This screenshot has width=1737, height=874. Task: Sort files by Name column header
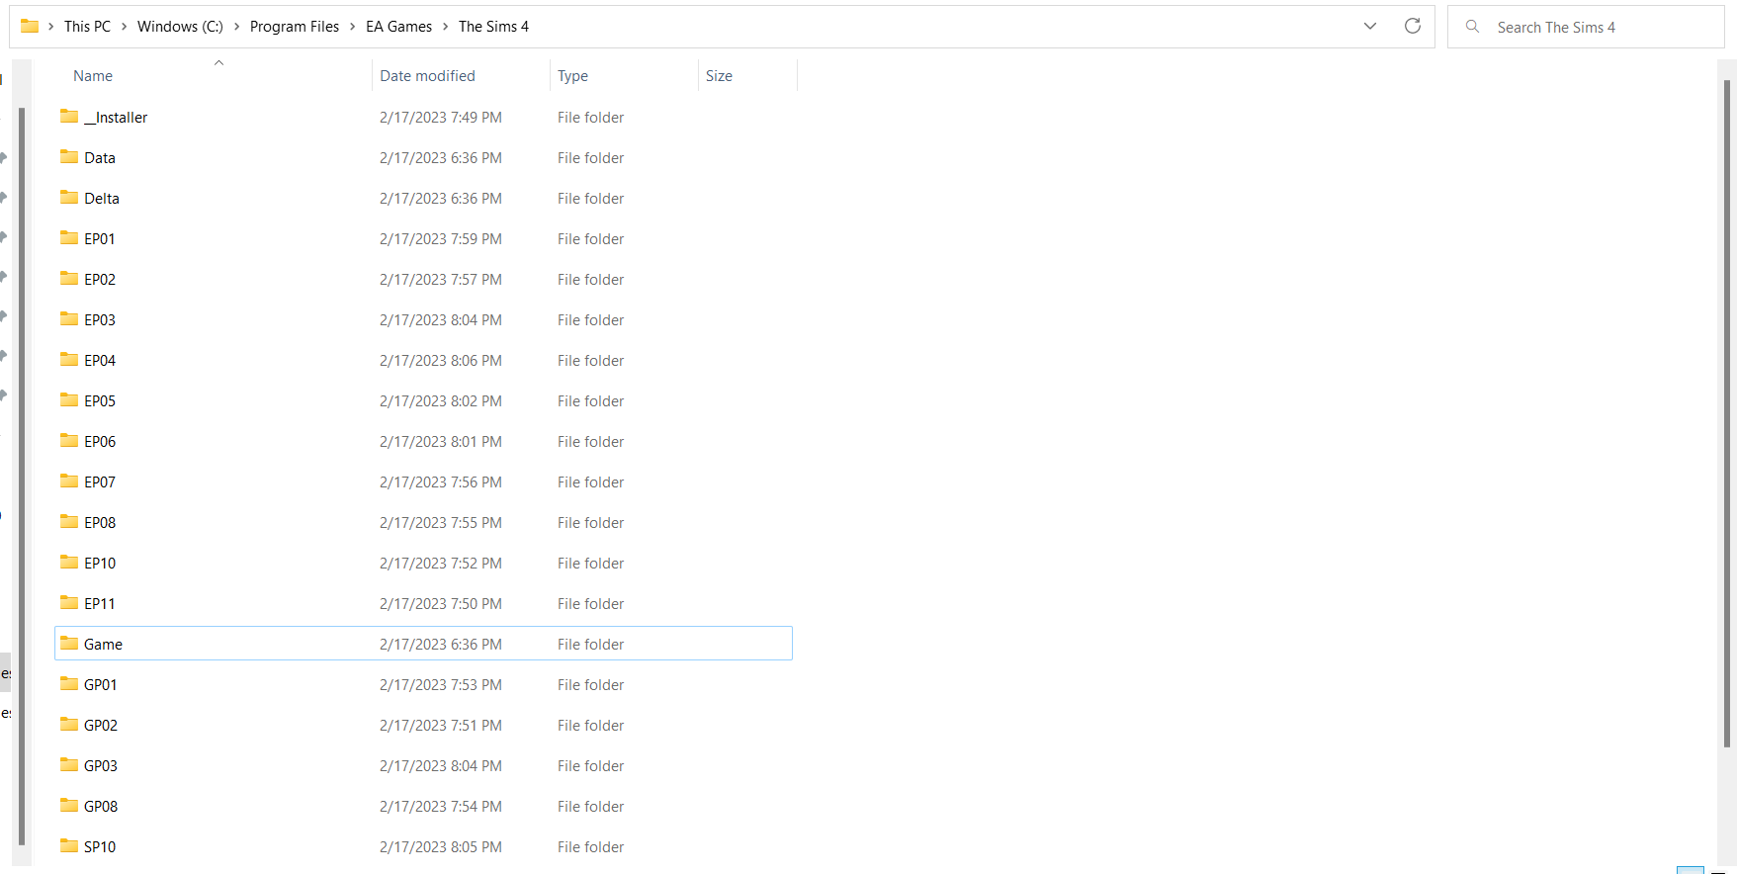pos(93,76)
